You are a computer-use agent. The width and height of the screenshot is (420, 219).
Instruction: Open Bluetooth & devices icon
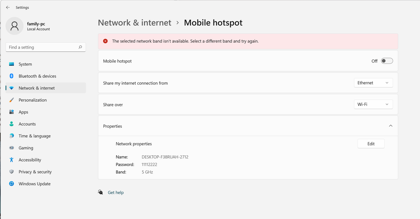[11, 76]
